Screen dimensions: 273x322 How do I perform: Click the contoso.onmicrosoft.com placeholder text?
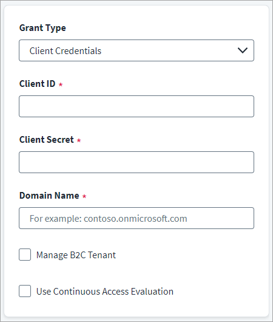[135, 219]
